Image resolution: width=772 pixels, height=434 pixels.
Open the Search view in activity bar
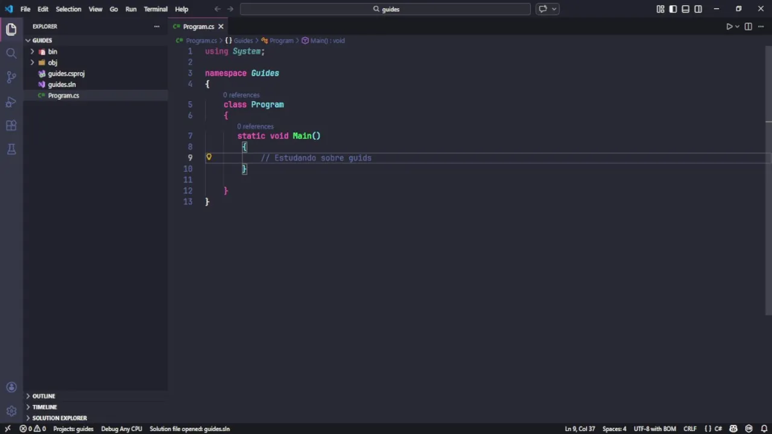click(11, 53)
